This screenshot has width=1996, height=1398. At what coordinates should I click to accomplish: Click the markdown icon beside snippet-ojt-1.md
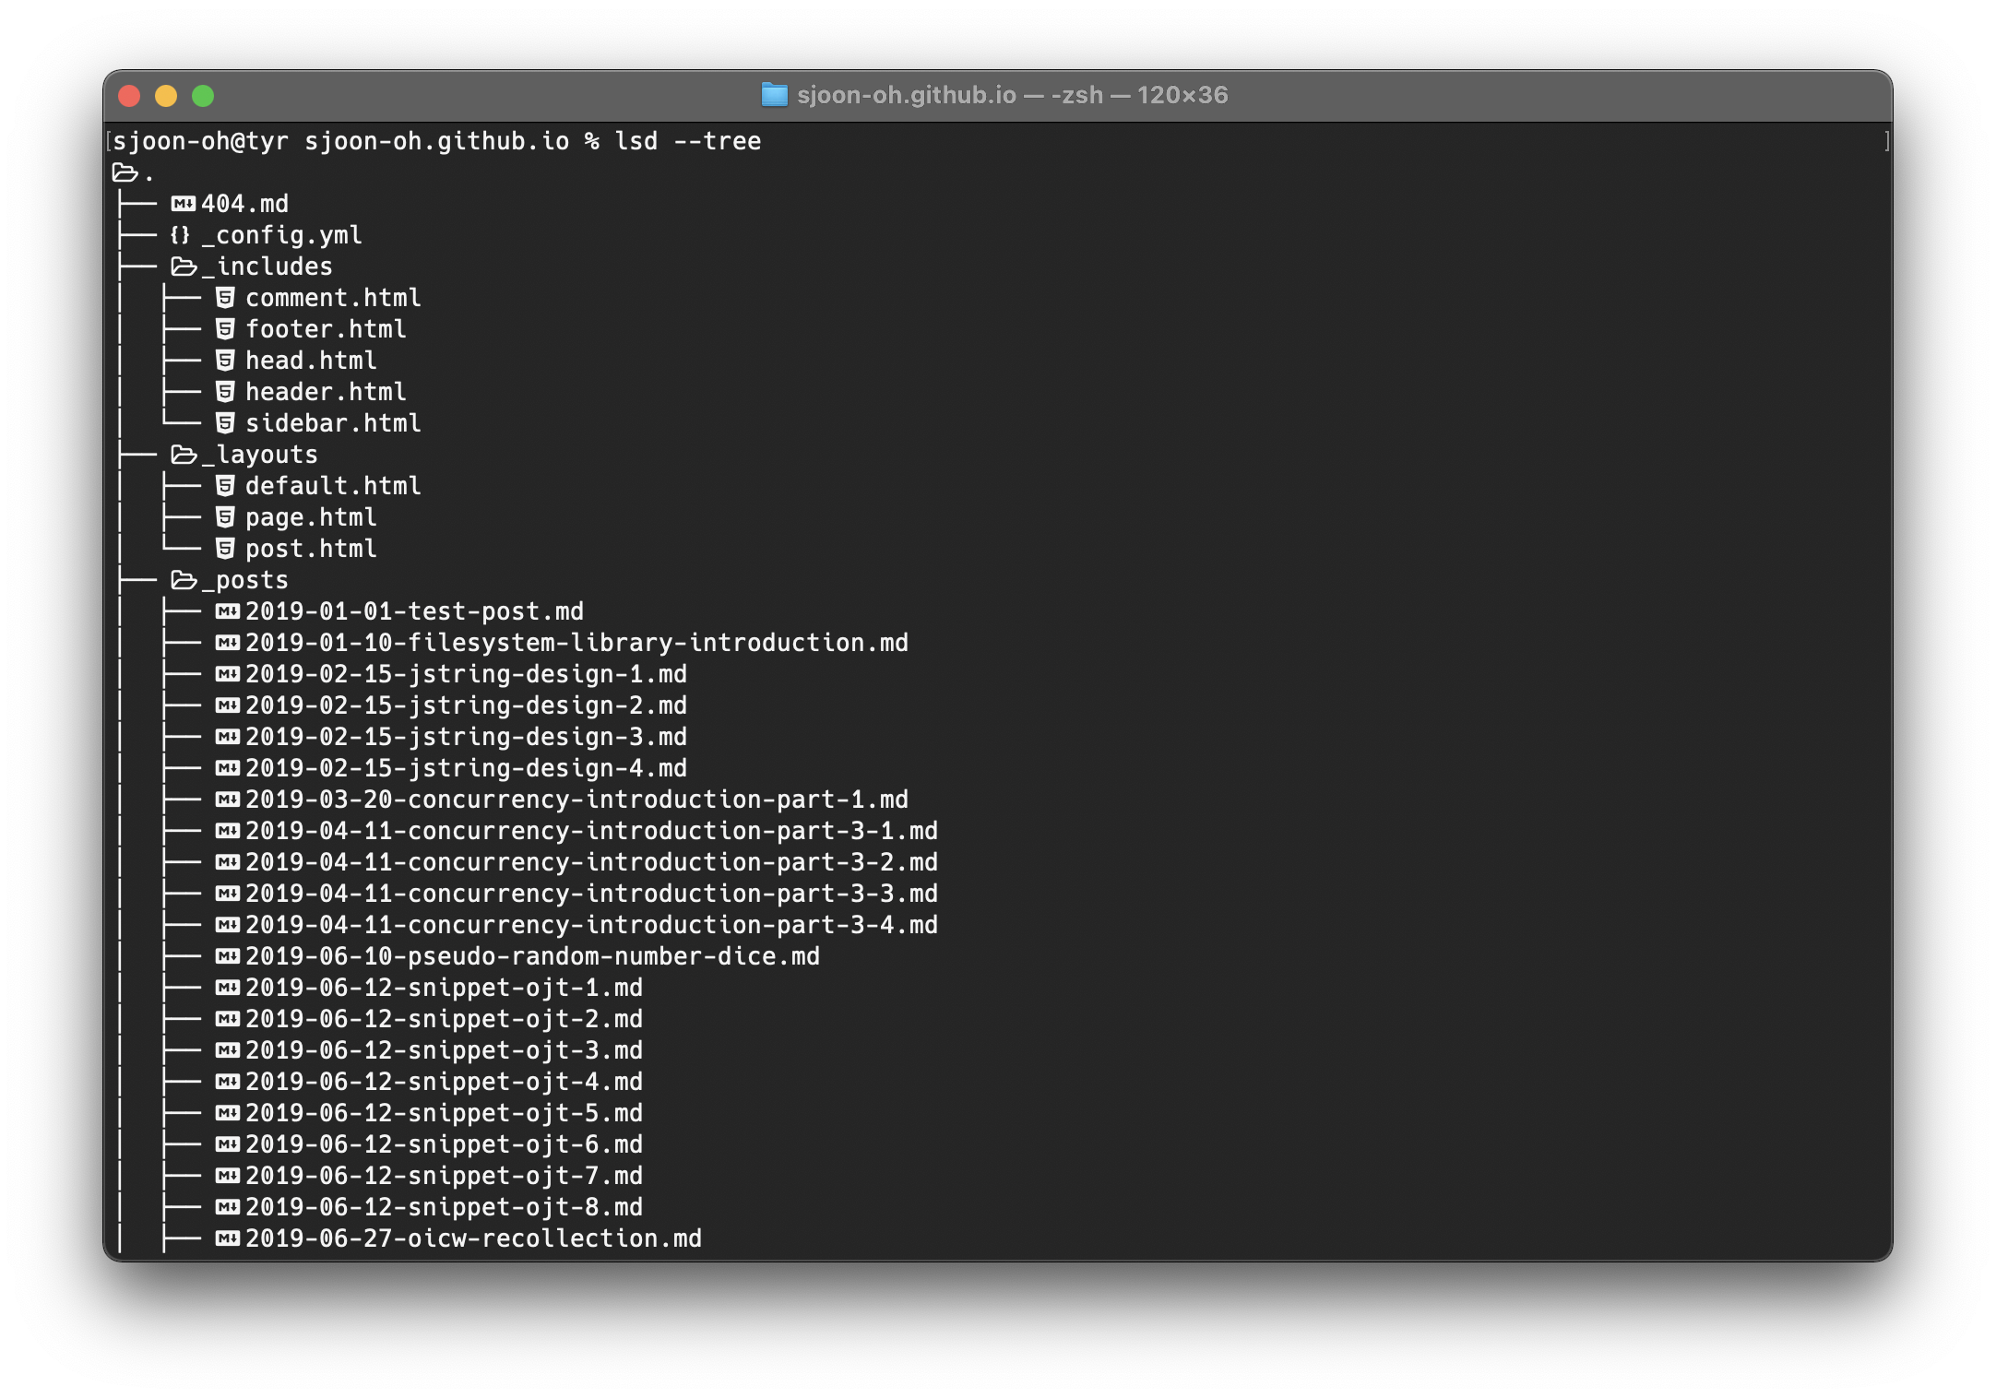click(x=228, y=988)
